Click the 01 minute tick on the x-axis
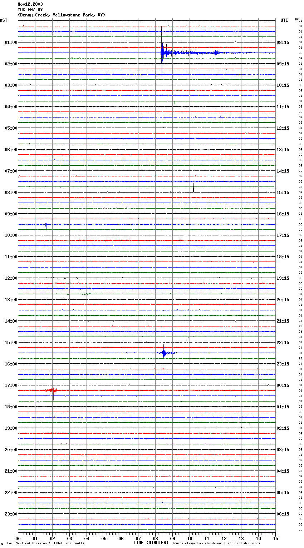The width and height of the screenshot is (304, 548). click(x=35, y=538)
